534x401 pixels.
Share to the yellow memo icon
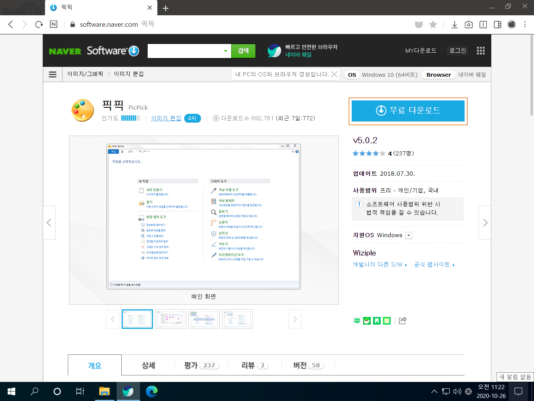tap(387, 321)
